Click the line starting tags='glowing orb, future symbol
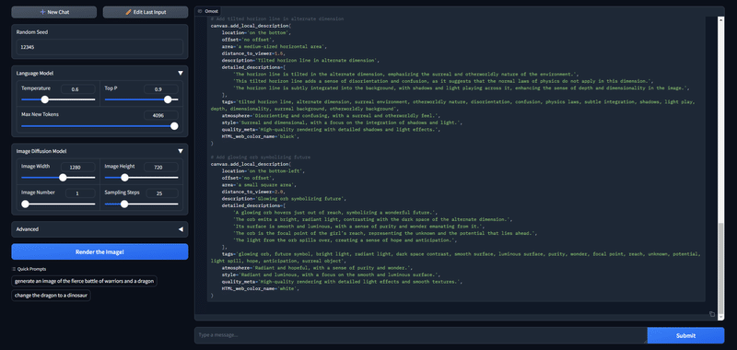737x350 pixels. tap(455, 257)
